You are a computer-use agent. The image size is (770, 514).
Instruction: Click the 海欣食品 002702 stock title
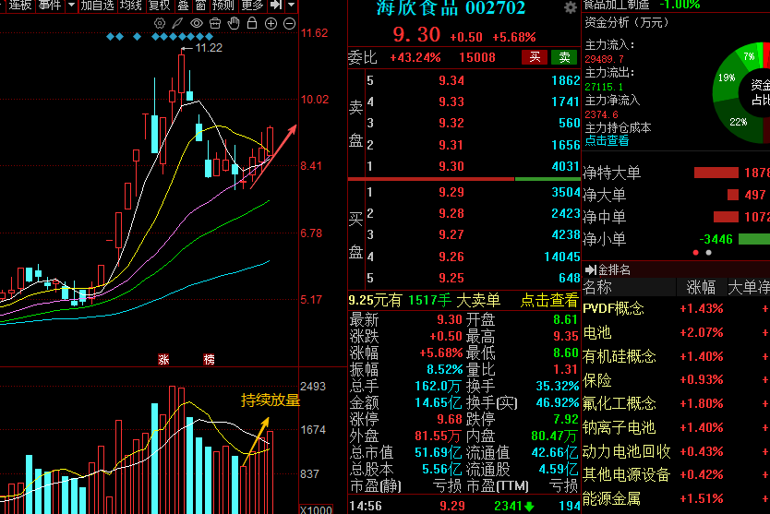[x=451, y=8]
